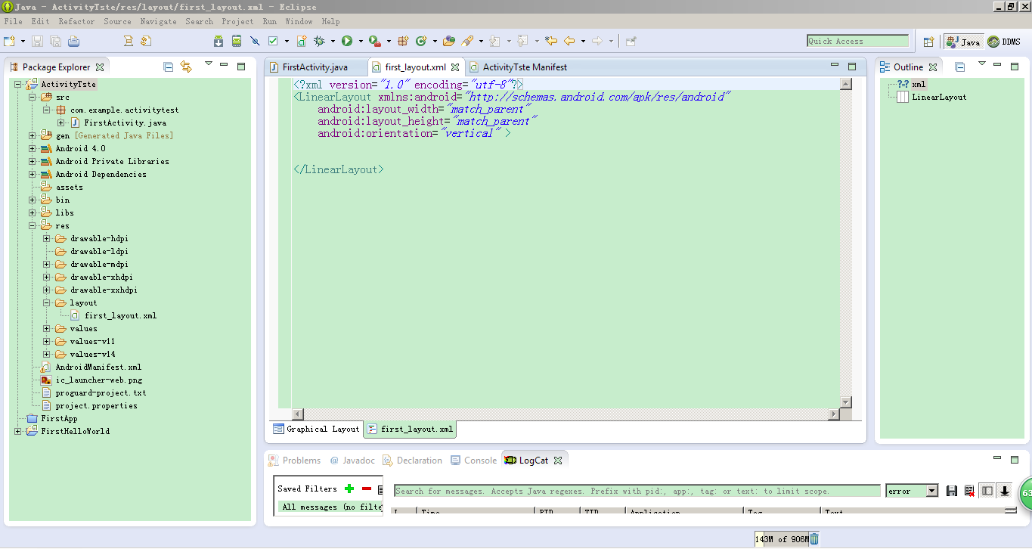
Task: Open the Refactor menu
Action: (x=76, y=21)
